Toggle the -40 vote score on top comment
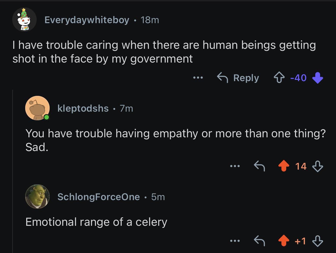The width and height of the screenshot is (336, 253). pyautogui.click(x=298, y=78)
